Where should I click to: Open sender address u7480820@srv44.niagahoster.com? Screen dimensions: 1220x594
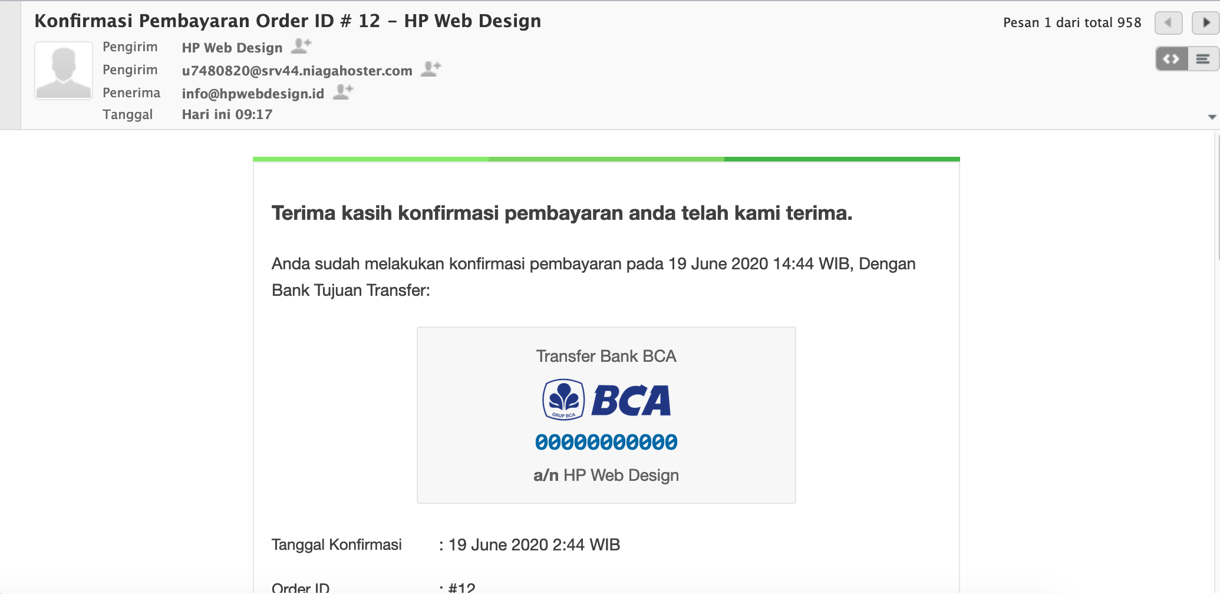(297, 71)
